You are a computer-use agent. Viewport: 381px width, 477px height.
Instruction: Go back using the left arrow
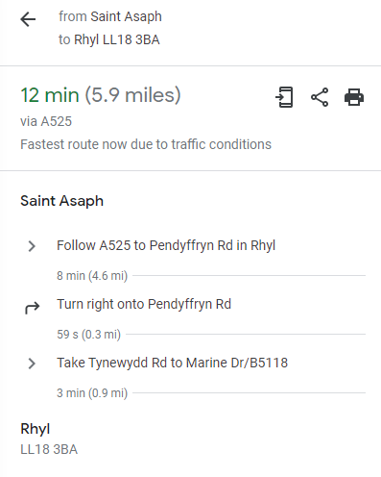click(28, 19)
